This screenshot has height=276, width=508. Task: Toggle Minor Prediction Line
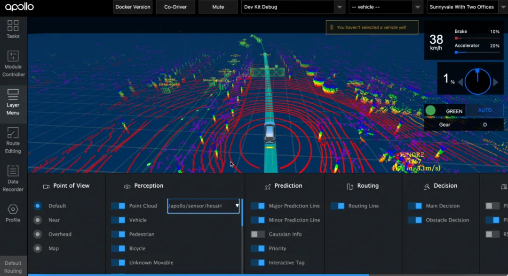[258, 220]
